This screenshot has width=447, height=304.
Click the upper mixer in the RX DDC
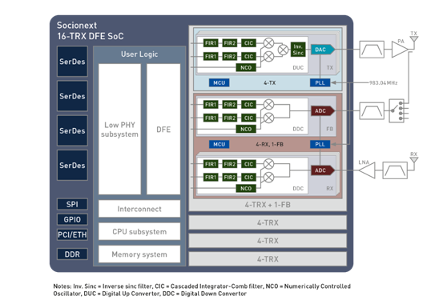pos(268,164)
